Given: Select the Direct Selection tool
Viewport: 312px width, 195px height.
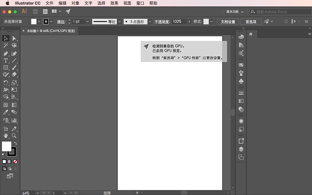Looking at the screenshot, I should pyautogui.click(x=14, y=38).
